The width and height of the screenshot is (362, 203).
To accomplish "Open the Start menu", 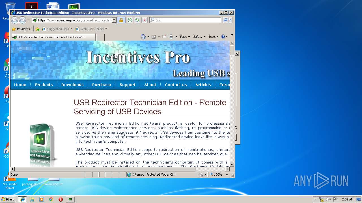I will click(x=8, y=199).
